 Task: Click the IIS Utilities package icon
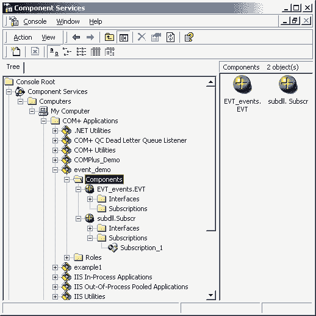tap(66, 296)
